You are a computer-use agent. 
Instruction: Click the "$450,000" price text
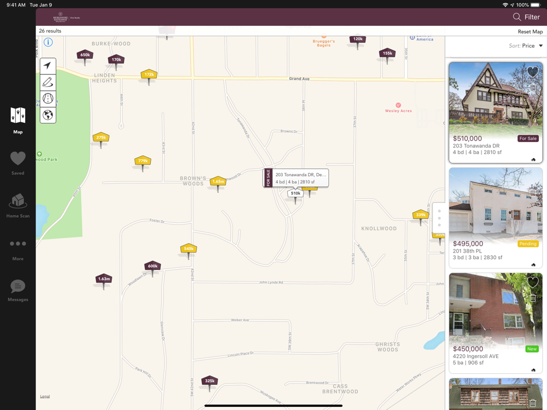[x=468, y=349]
